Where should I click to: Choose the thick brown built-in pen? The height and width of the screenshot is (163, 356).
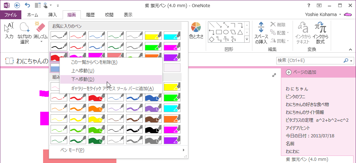point(153,118)
